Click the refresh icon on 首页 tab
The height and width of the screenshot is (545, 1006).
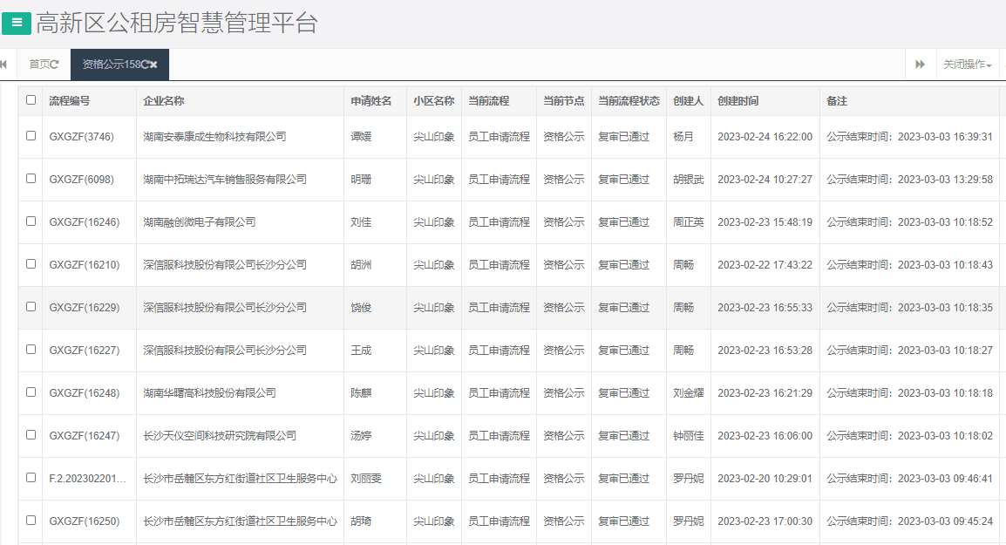coord(55,65)
